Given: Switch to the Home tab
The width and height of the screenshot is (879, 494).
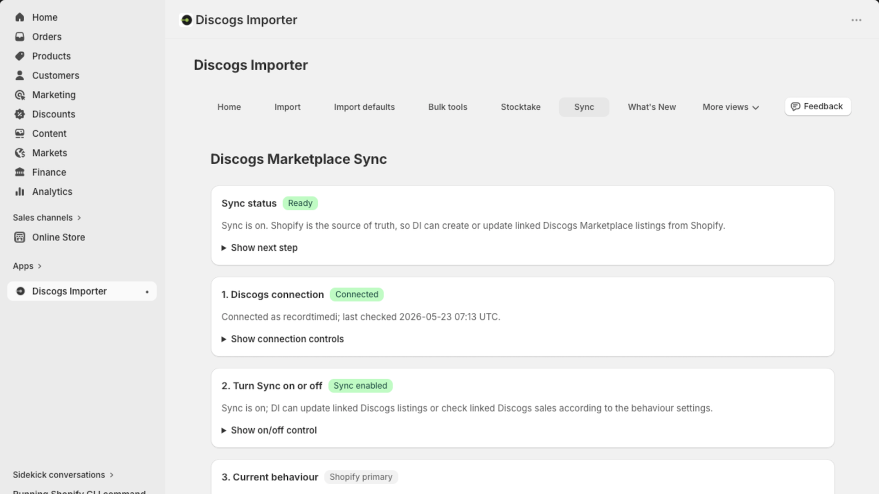Looking at the screenshot, I should (229, 107).
